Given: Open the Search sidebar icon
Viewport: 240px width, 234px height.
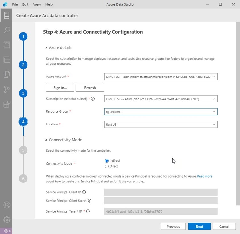Looking at the screenshot, I should click(x=7, y=30).
